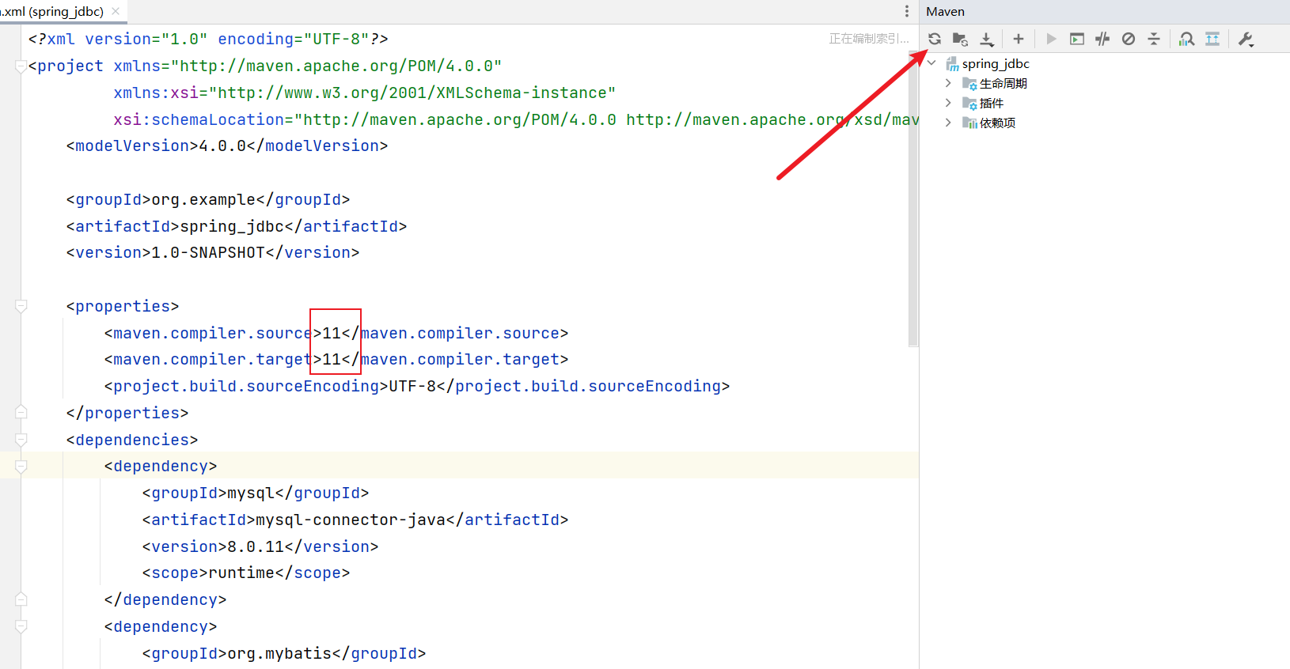Click the runtime scope line
The height and width of the screenshot is (669, 1290).
(x=246, y=573)
